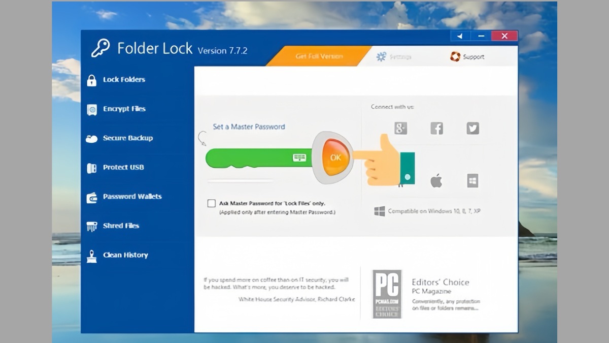Select the Clean History broom icon
The height and width of the screenshot is (343, 609).
tap(91, 256)
